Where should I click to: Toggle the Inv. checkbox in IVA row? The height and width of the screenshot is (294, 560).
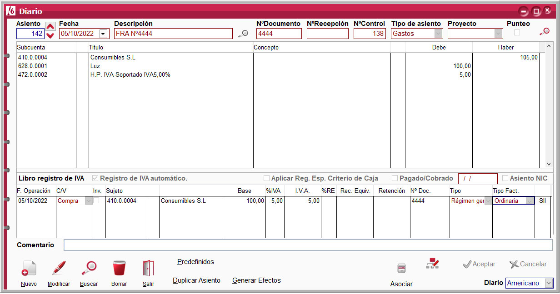97,201
